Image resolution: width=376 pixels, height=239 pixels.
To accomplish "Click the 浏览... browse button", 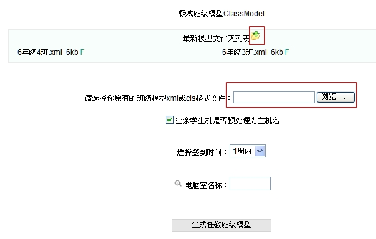I will pos(336,97).
